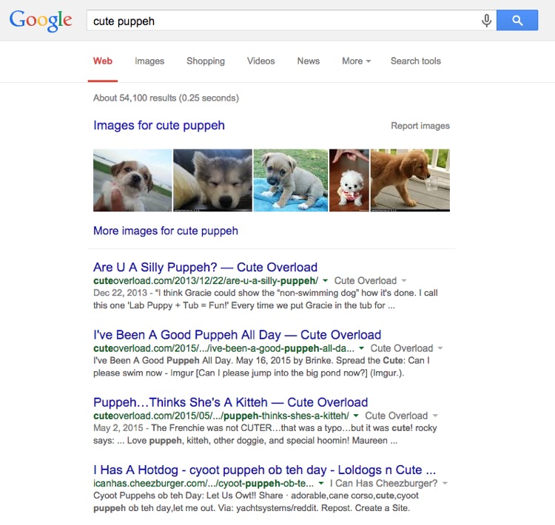
Task: Expand Cute Overload source arrow on Good Puppeh result
Action: coord(440,348)
